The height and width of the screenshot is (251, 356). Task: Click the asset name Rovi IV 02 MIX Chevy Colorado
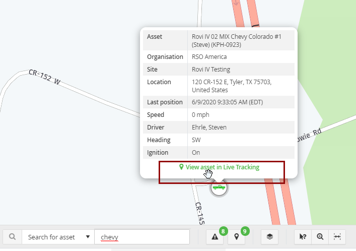pyautogui.click(x=237, y=40)
